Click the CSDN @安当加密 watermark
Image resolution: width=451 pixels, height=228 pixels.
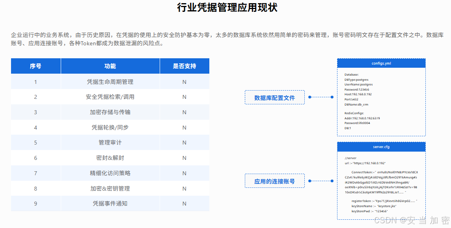(412, 221)
